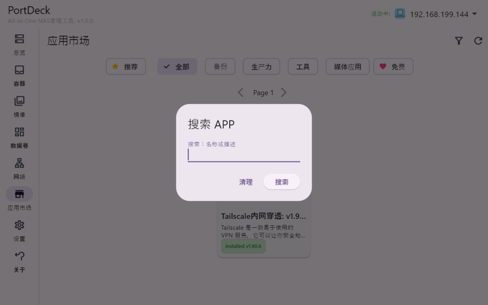This screenshot has height=305, width=488.
Task: Click the filter funnel icon
Action: click(x=458, y=41)
